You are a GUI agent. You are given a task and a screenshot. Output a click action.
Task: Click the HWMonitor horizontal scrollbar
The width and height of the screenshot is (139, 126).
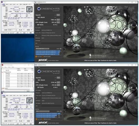coord(17,89)
